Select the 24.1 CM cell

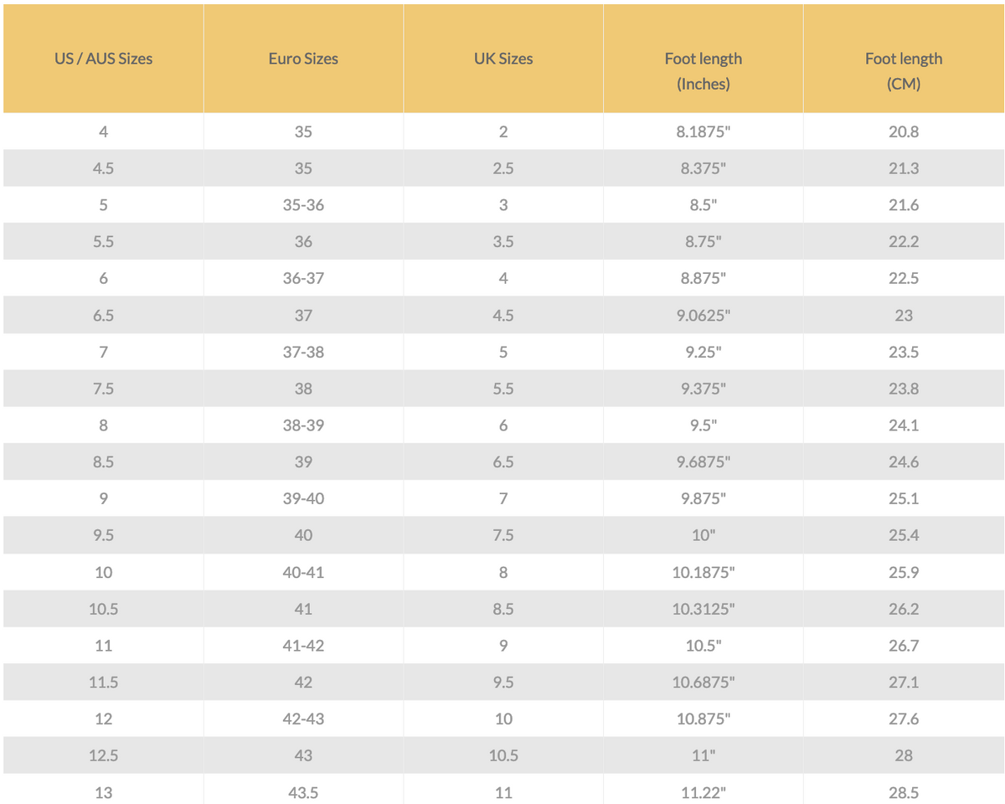coord(904,425)
